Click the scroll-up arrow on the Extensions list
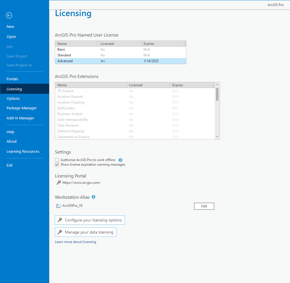Screen dimensions: 290x283 (217, 85)
